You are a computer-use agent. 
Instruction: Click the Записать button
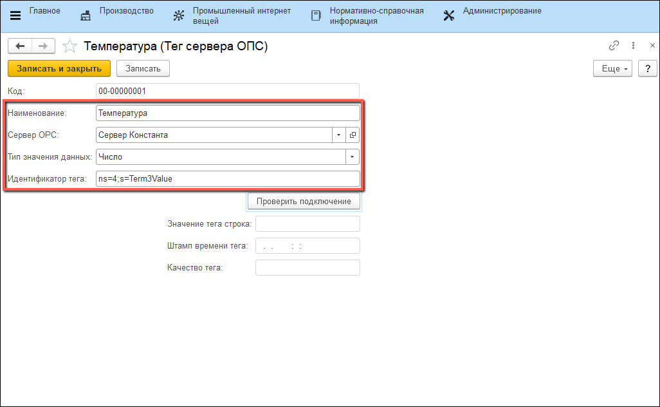(x=143, y=68)
